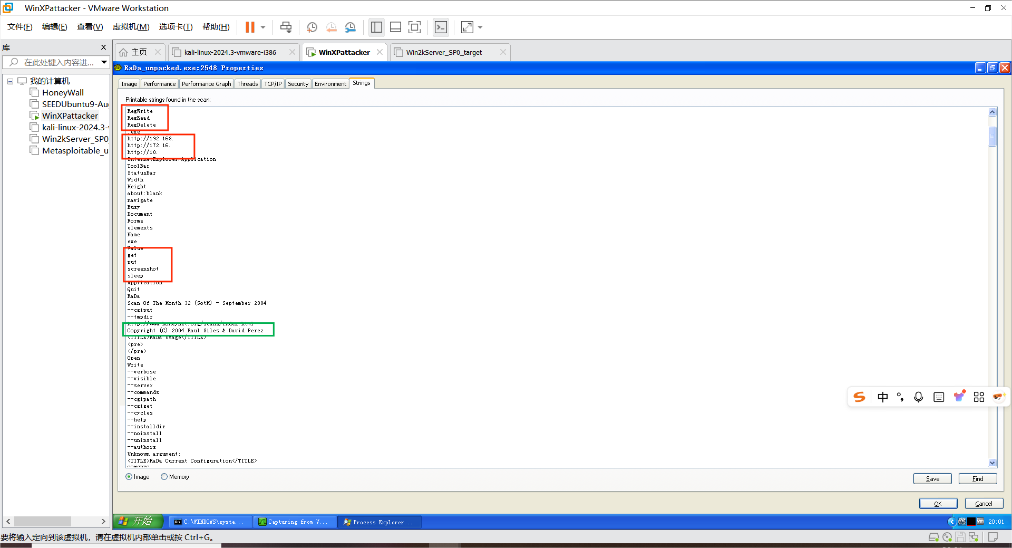Switch to the Environment tab
The height and width of the screenshot is (548, 1012).
coord(330,84)
